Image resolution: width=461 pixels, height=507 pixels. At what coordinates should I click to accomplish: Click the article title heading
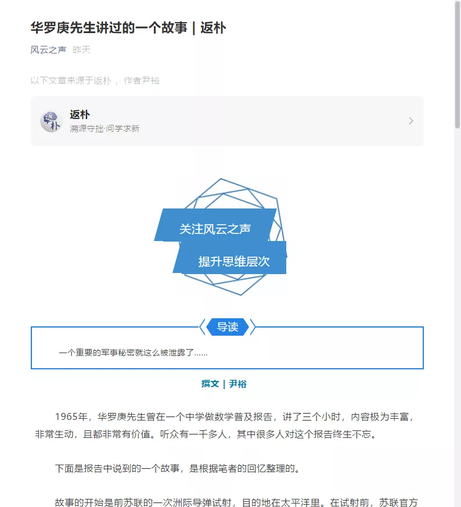(128, 27)
